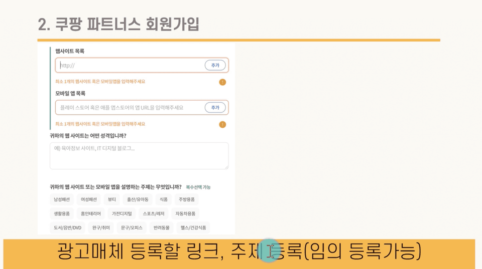The width and height of the screenshot is (482, 269).
Task: Enable the 생활용품 topic chip
Action: pyautogui.click(x=62, y=213)
